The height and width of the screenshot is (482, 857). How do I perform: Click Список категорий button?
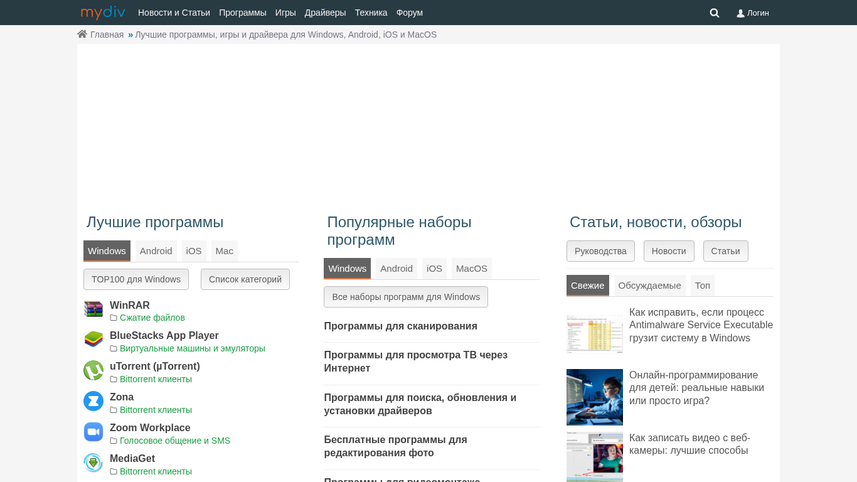click(x=245, y=279)
